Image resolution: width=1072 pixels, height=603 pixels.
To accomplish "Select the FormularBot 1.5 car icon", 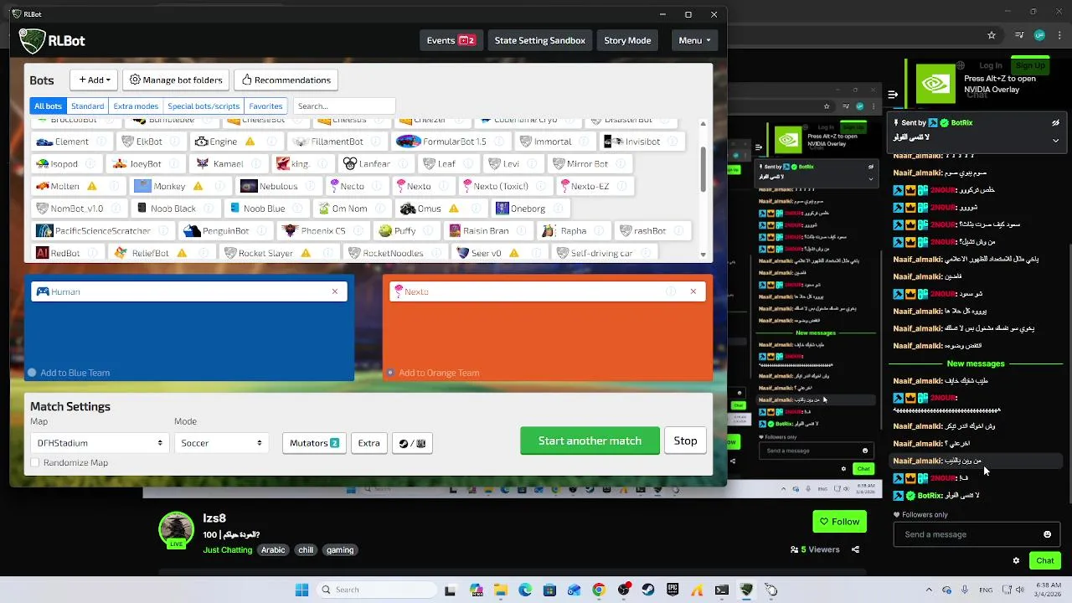I will (x=408, y=142).
